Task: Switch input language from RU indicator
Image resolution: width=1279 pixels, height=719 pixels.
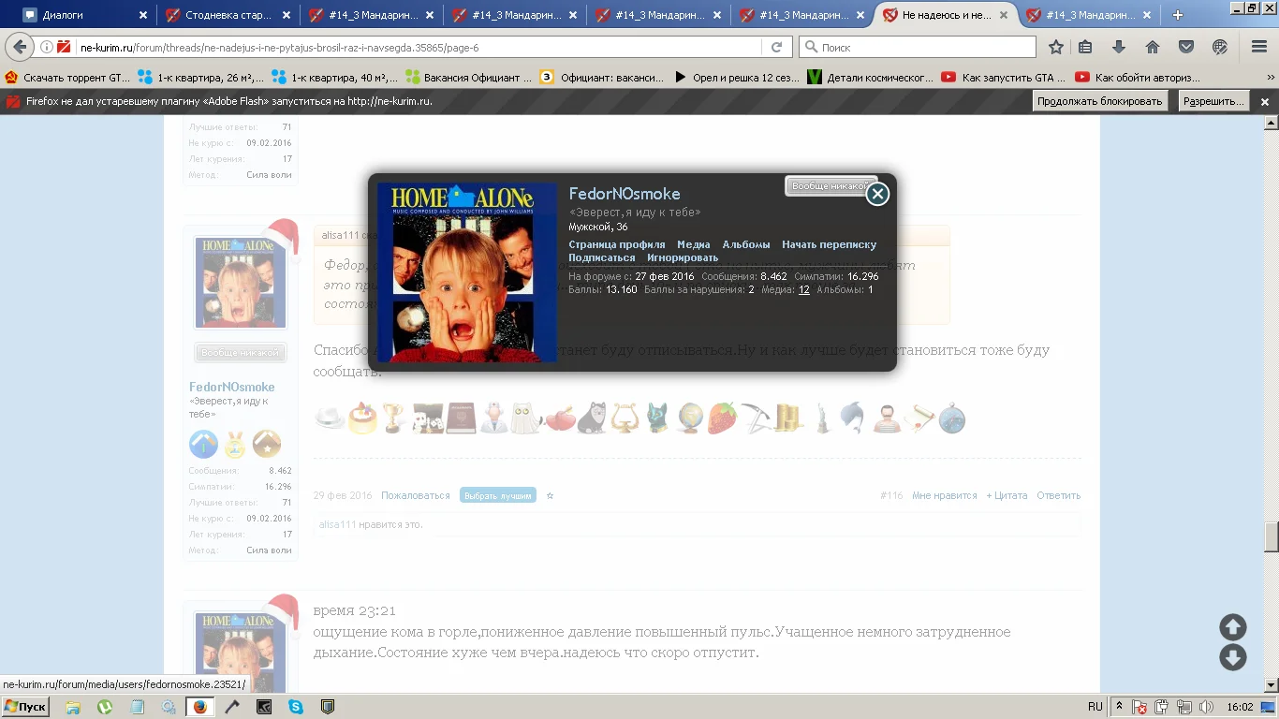Action: [x=1095, y=707]
